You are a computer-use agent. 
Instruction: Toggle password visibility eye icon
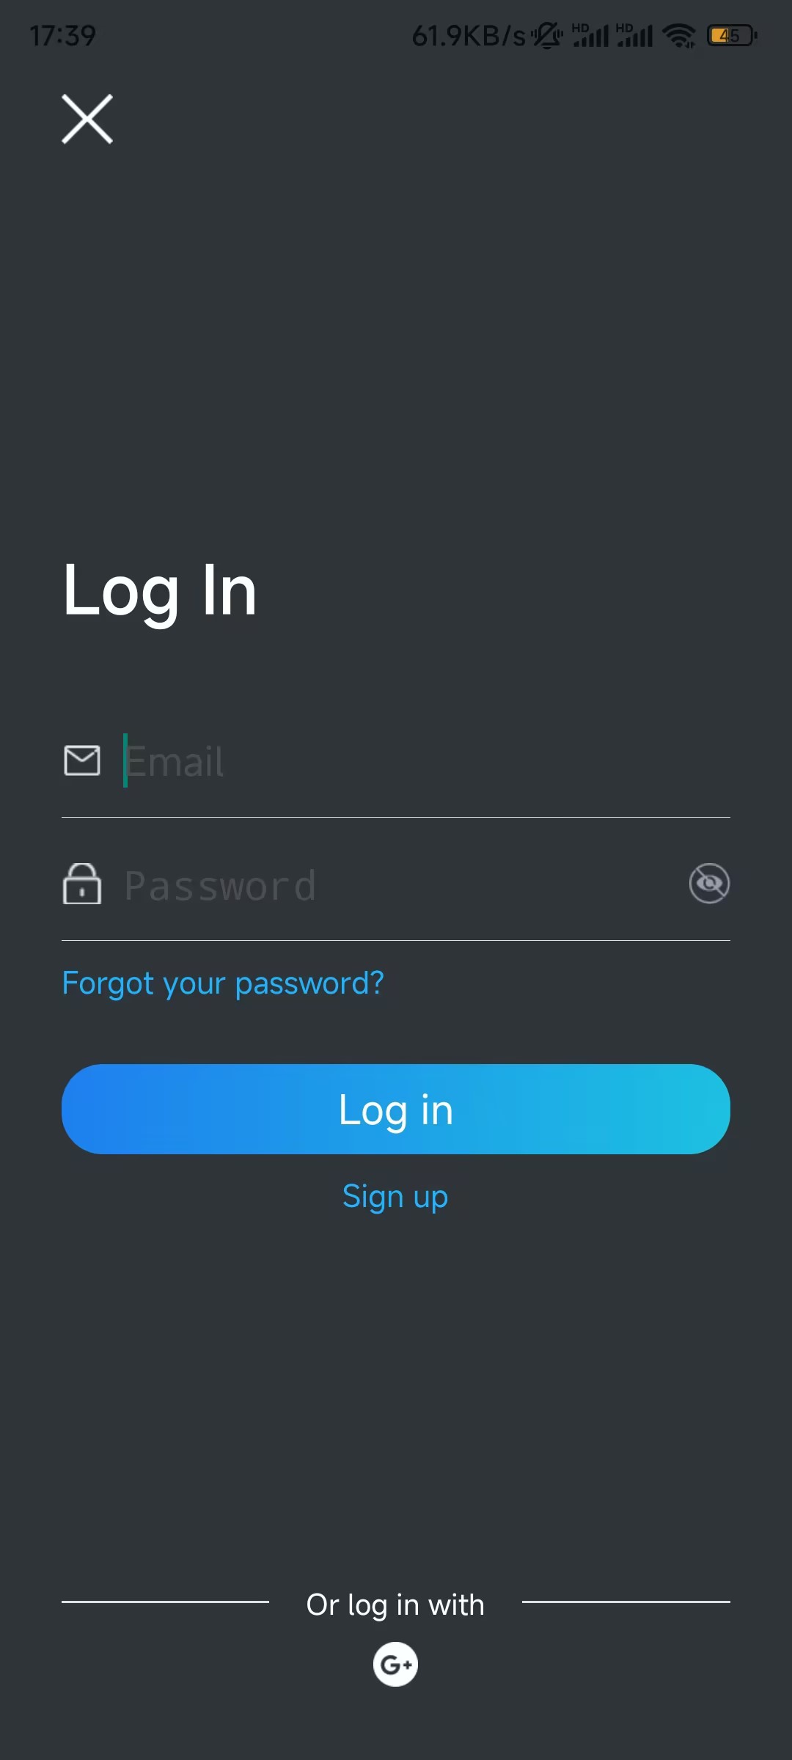709,884
